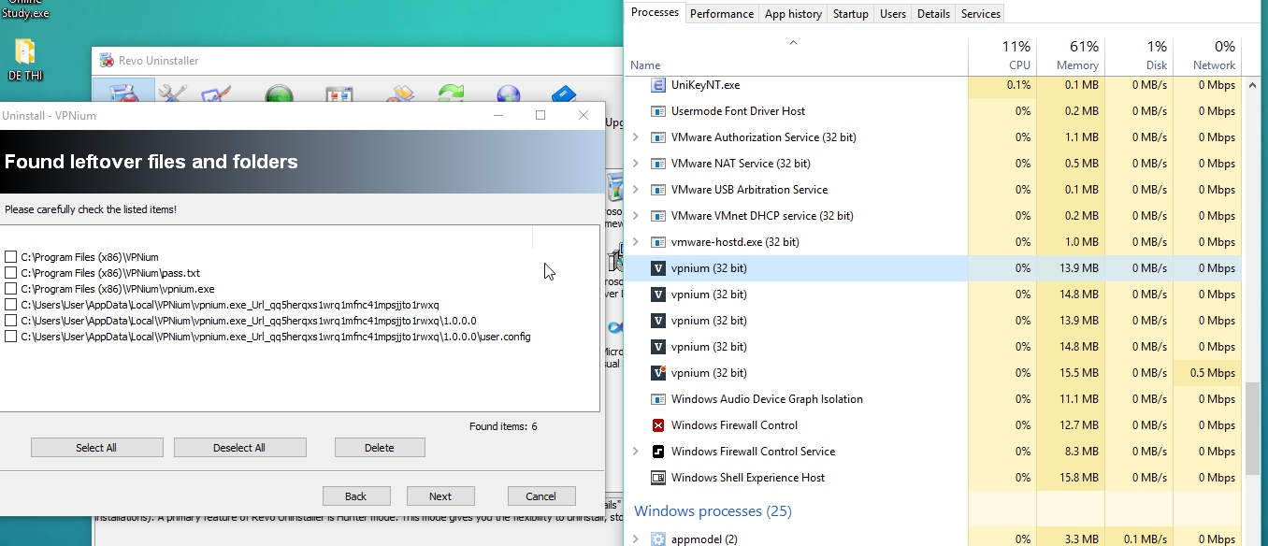Click the green Refresh arrows icon in Revo

pyautogui.click(x=453, y=94)
